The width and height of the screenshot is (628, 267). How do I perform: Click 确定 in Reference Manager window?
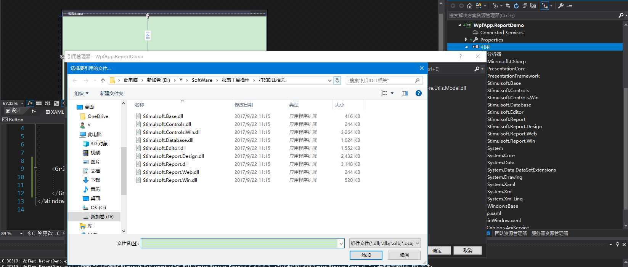pos(437,250)
